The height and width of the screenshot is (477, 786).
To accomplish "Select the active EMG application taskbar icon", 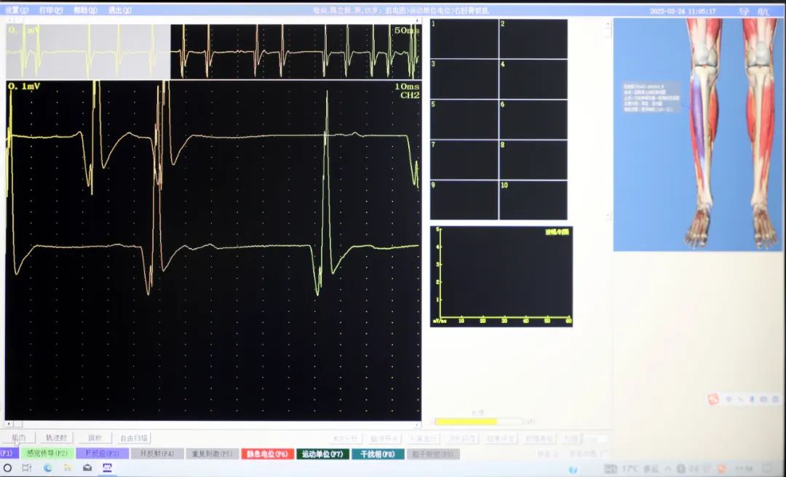I will pyautogui.click(x=107, y=468).
